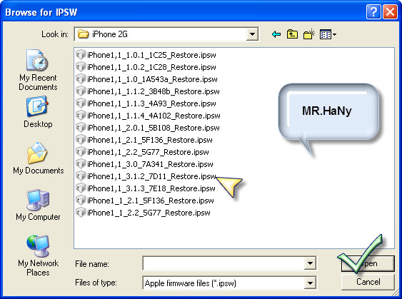Click file icon of iPhone1_1_2.2_5G77 firmware
402x299 pixels.
pyautogui.click(x=81, y=213)
